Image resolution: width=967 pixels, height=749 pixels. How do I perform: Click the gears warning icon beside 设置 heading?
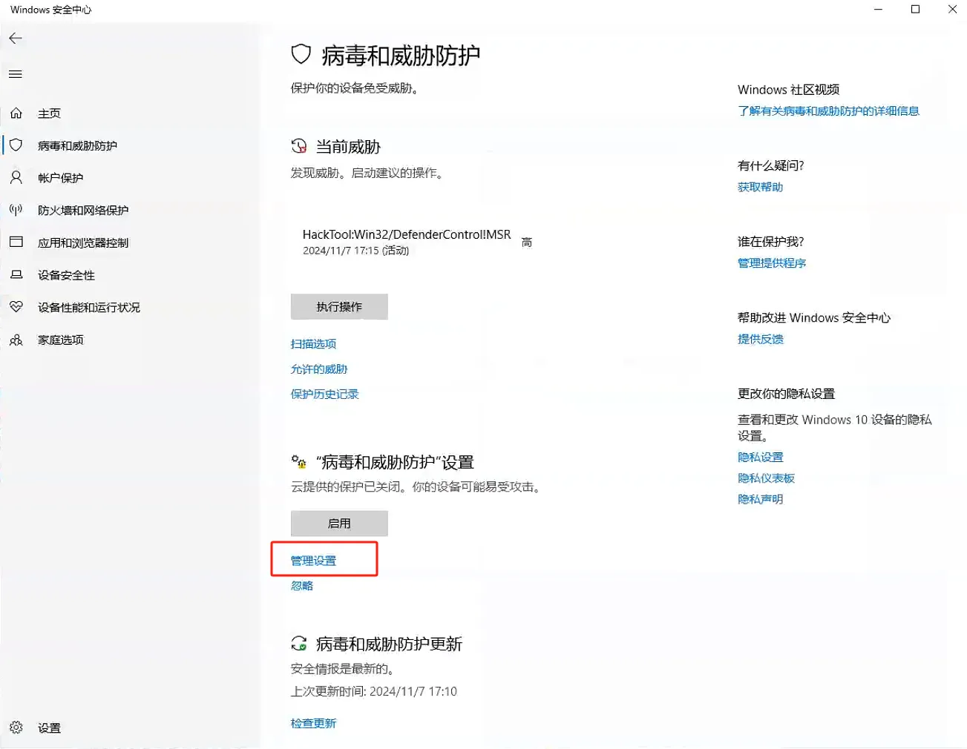[x=299, y=462]
